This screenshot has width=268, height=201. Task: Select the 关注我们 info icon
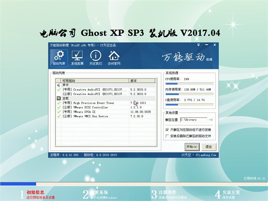coord(95,58)
